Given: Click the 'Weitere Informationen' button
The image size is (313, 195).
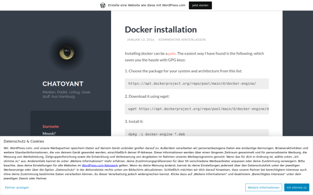Looking at the screenshot, I should tap(263, 187).
